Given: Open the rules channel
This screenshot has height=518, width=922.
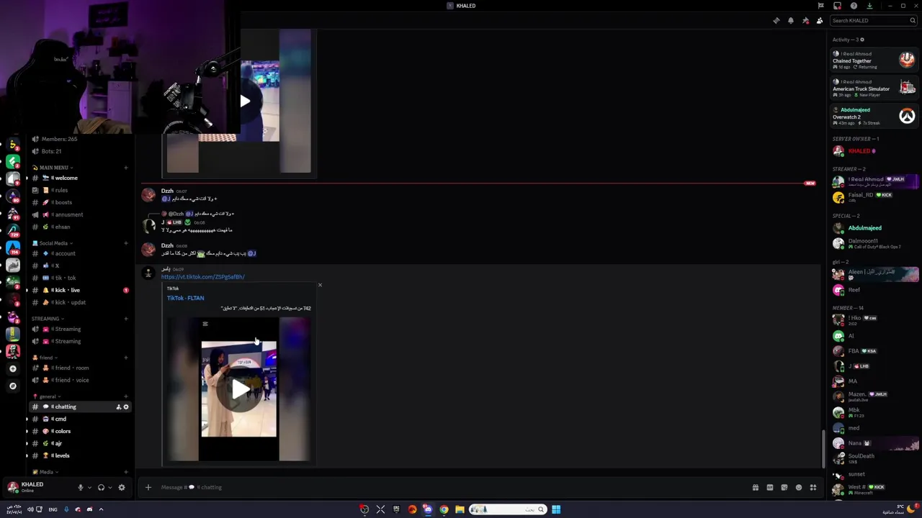Looking at the screenshot, I should point(79,190).
